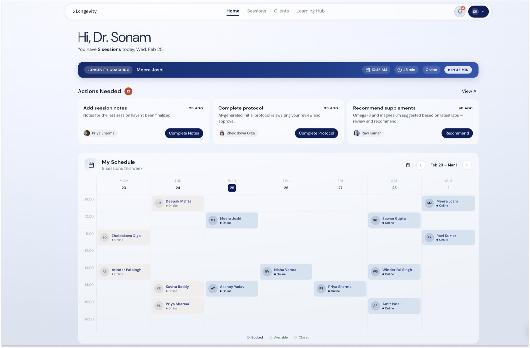
Task: Click the Booked legend marker
Action: coord(248,338)
